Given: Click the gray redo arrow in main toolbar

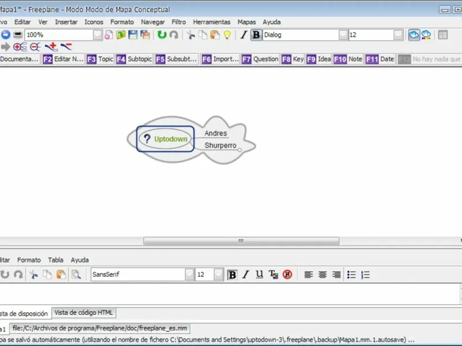Looking at the screenshot, I should (174, 35).
